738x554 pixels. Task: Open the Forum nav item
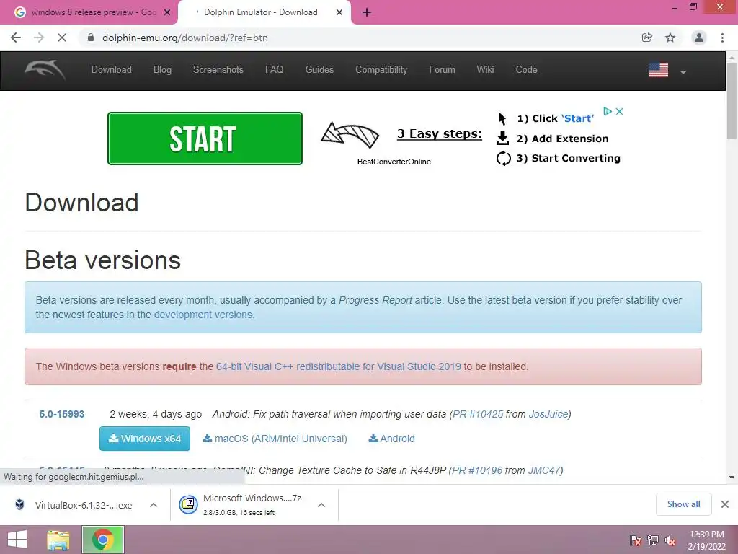click(442, 70)
